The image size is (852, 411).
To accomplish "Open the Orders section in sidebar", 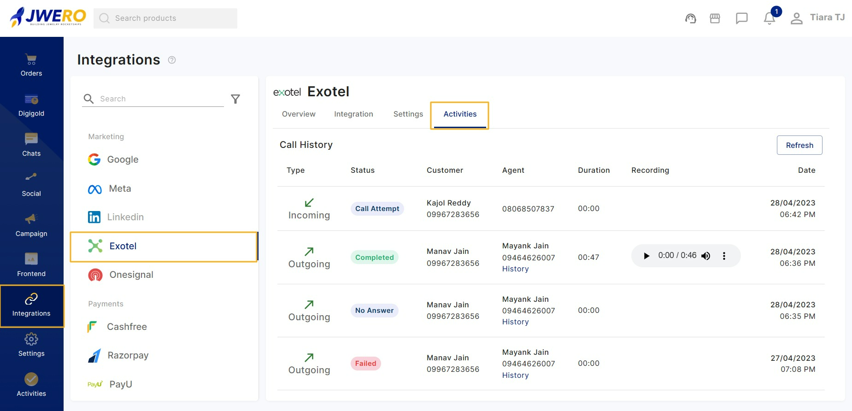I will tap(31, 65).
